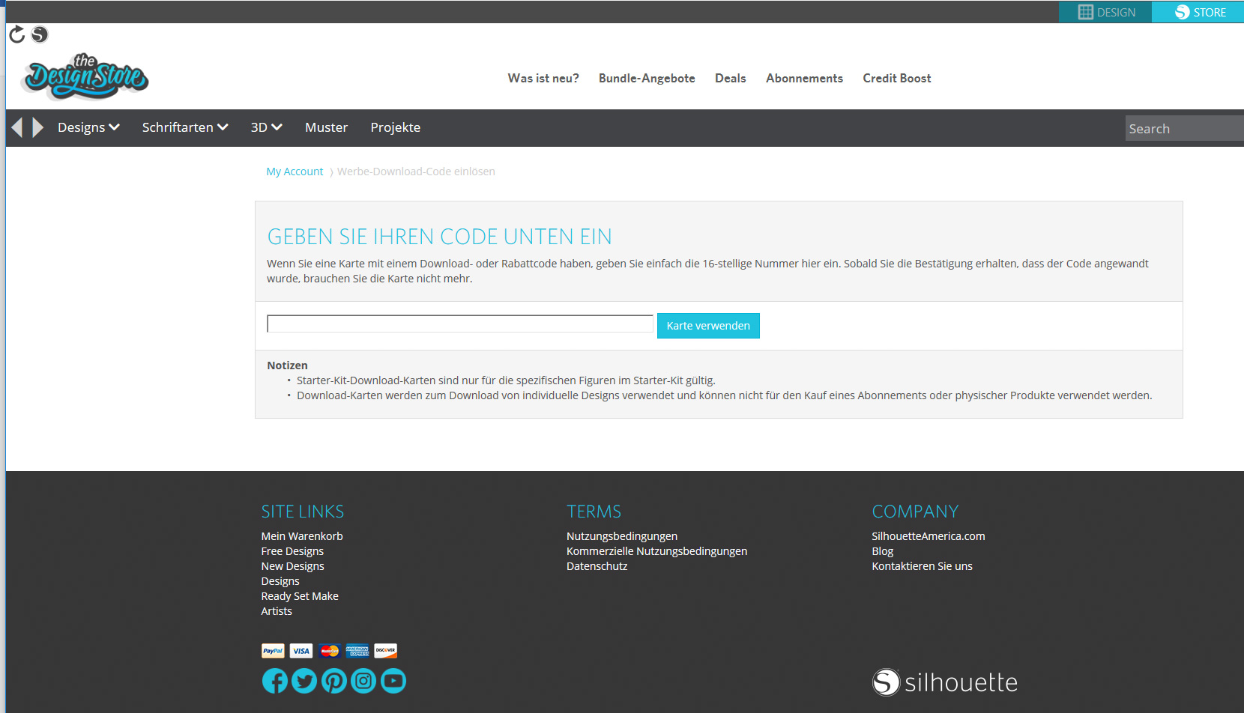Image resolution: width=1244 pixels, height=713 pixels.
Task: Open the Facebook social icon
Action: pyautogui.click(x=275, y=681)
